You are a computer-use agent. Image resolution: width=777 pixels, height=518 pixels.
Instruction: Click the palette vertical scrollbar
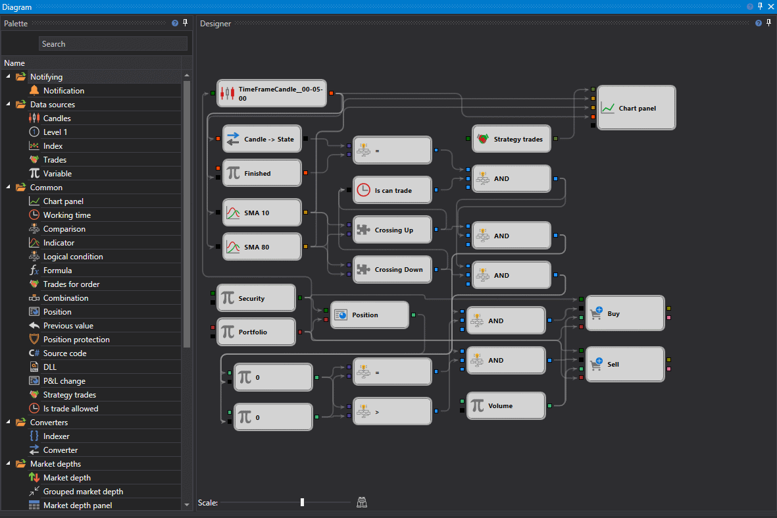187,213
